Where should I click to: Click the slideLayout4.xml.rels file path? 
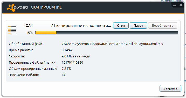coord(112,44)
